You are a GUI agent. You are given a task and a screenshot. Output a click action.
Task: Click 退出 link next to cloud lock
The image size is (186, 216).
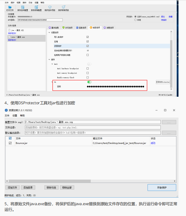tap(163, 17)
